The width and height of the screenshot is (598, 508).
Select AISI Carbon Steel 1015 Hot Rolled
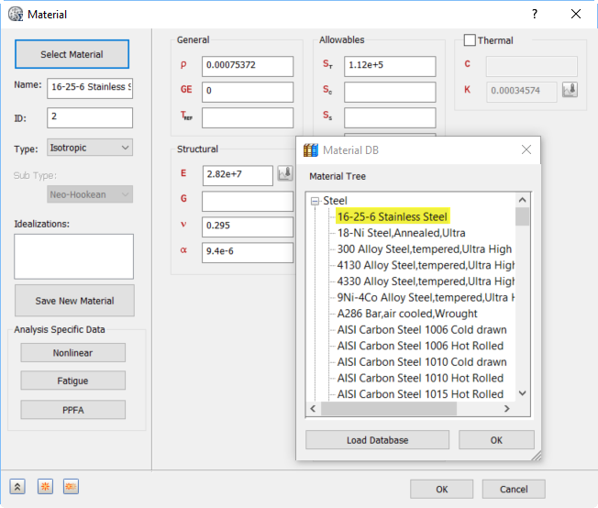click(x=420, y=394)
